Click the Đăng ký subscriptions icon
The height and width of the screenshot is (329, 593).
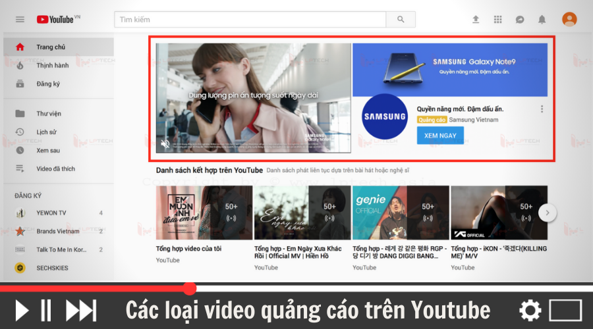[x=20, y=84]
